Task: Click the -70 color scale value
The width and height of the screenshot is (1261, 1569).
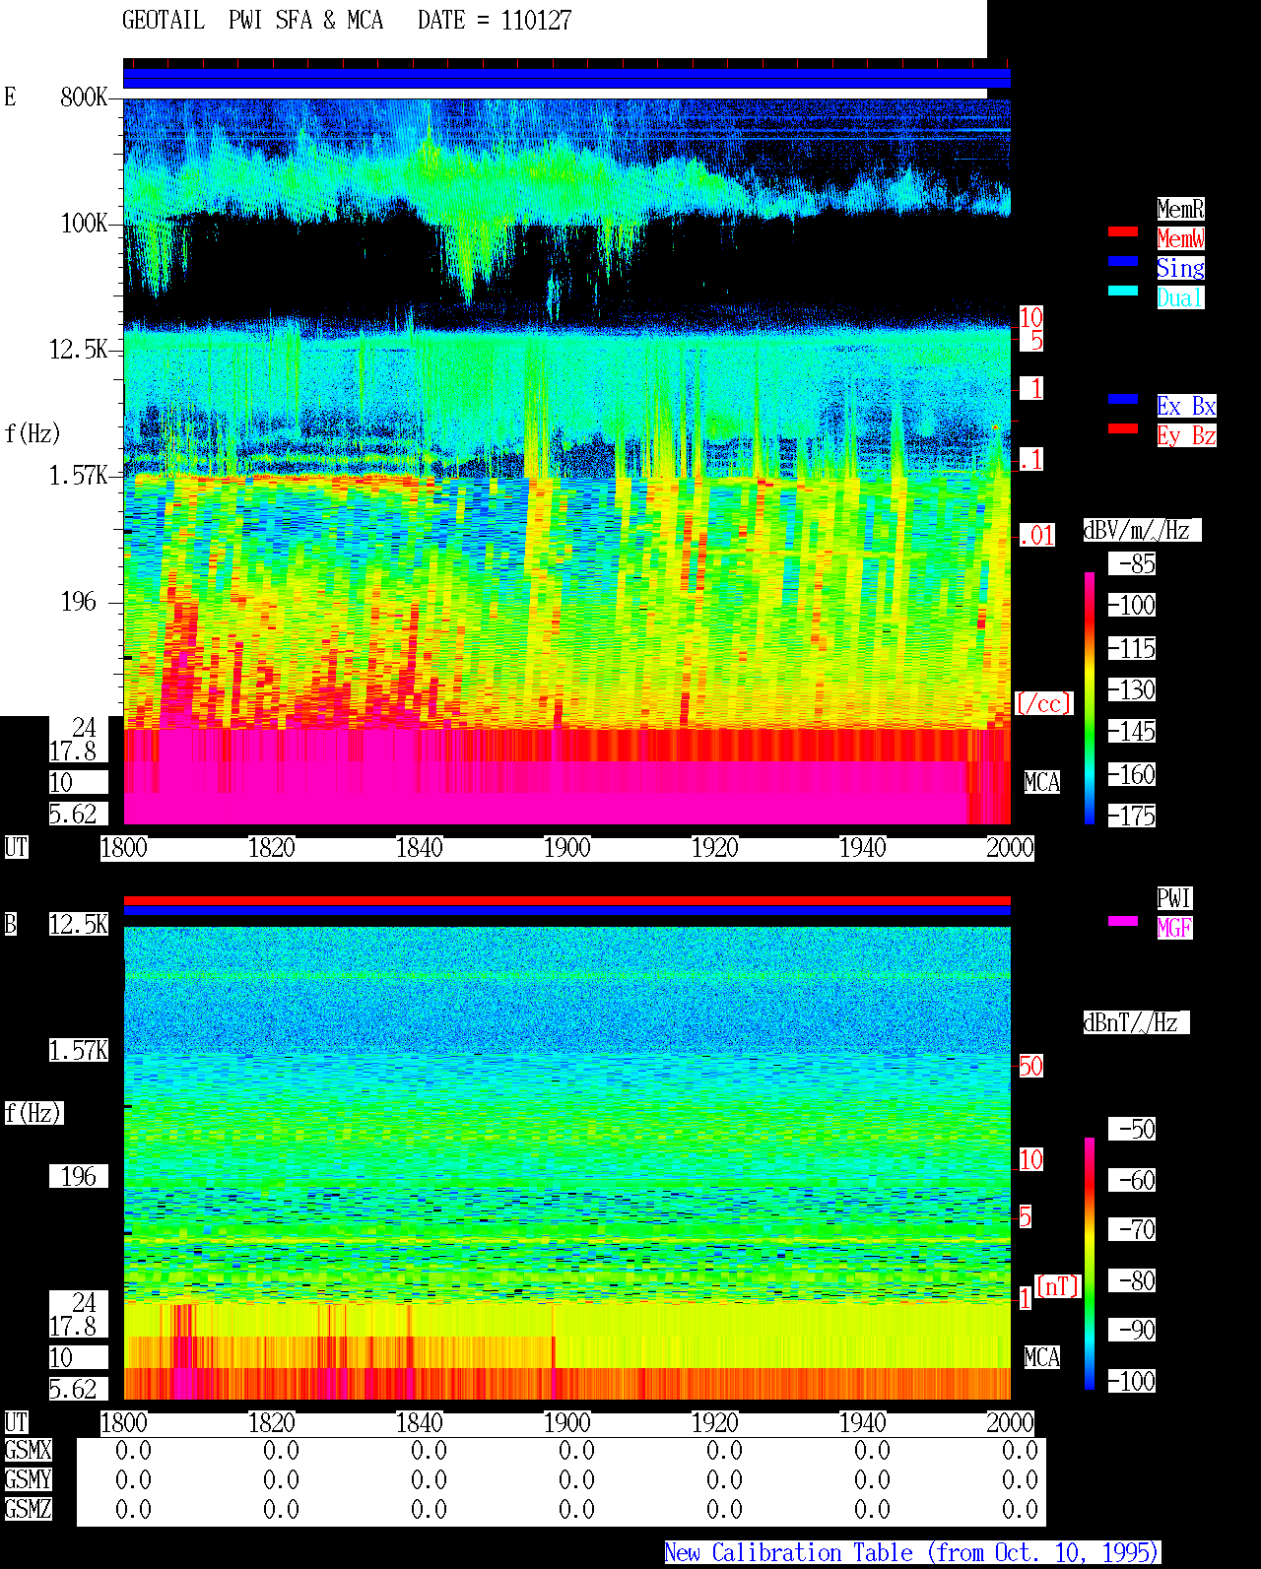Action: 1132,1229
